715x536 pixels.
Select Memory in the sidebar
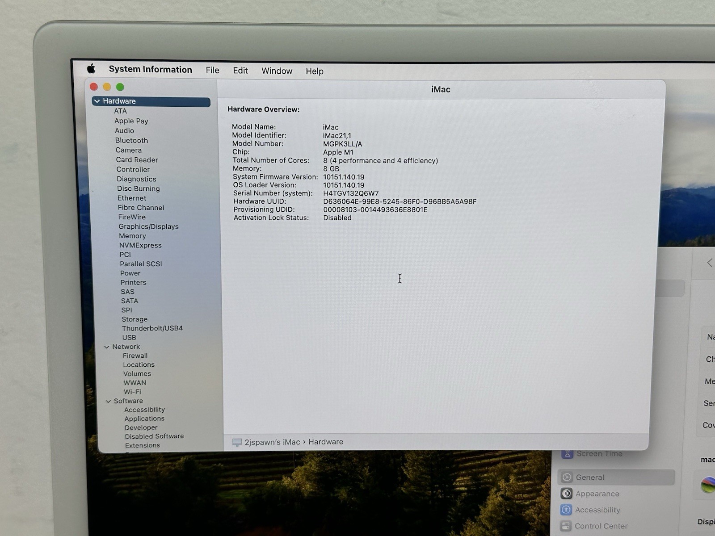(x=132, y=236)
